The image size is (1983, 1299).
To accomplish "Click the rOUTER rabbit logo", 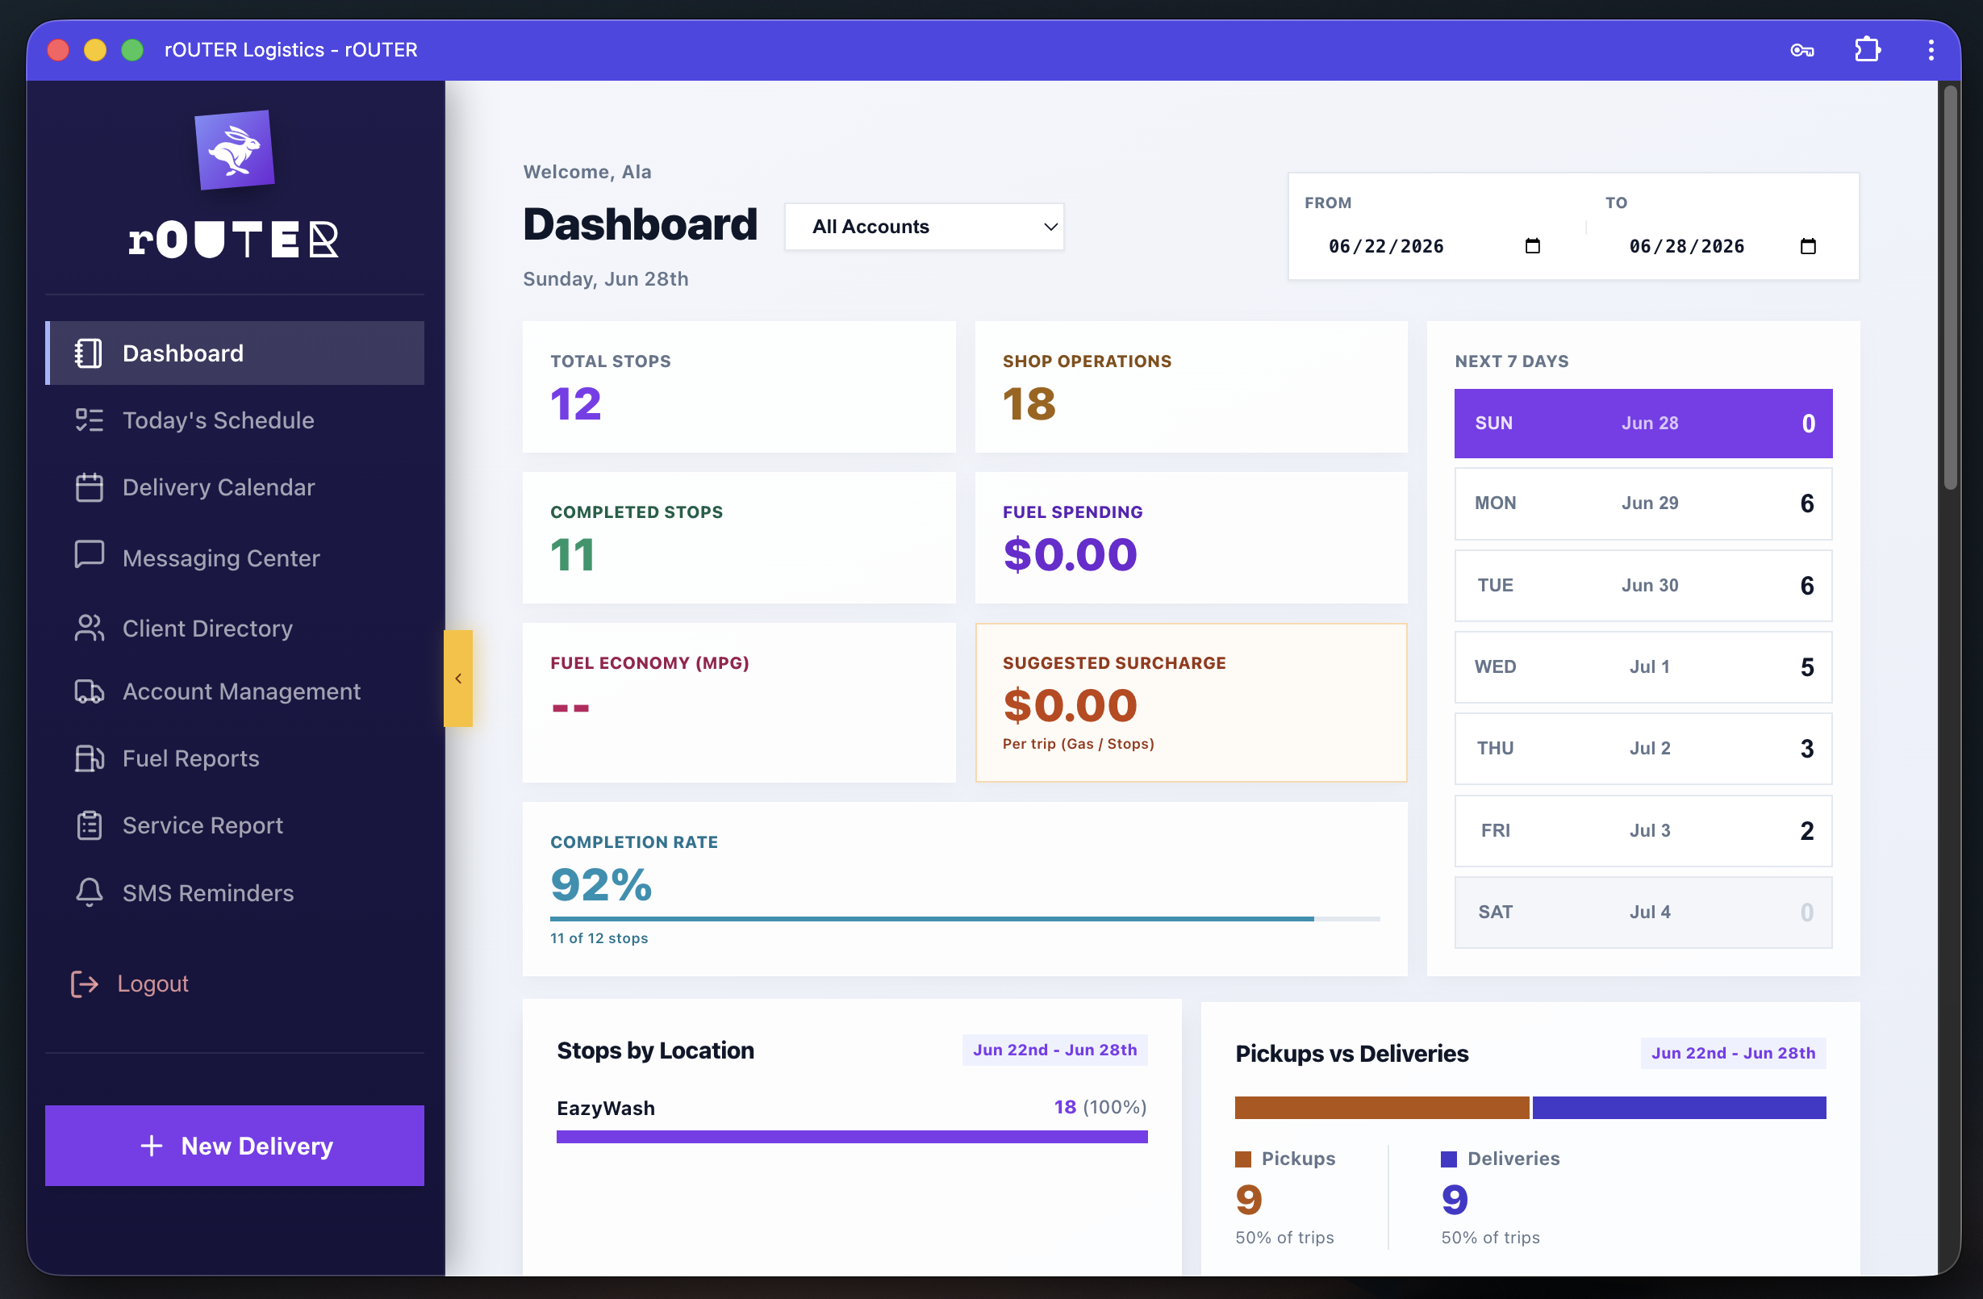I will click(234, 150).
